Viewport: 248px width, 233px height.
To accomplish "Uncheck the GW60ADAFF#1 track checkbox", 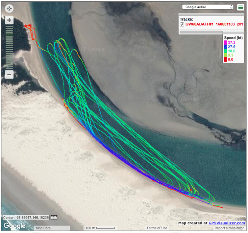I will [x=182, y=24].
